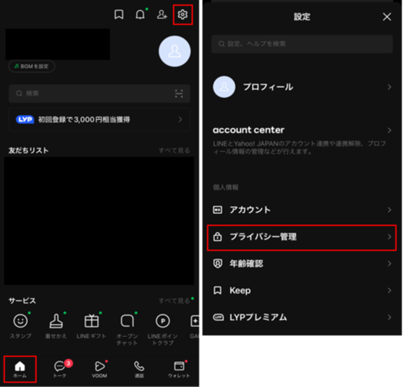
Task: Select プライバシー管理 in settings
Action: 302,237
